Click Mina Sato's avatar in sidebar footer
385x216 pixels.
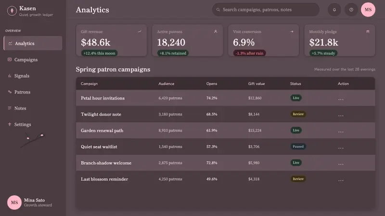pyautogui.click(x=14, y=203)
